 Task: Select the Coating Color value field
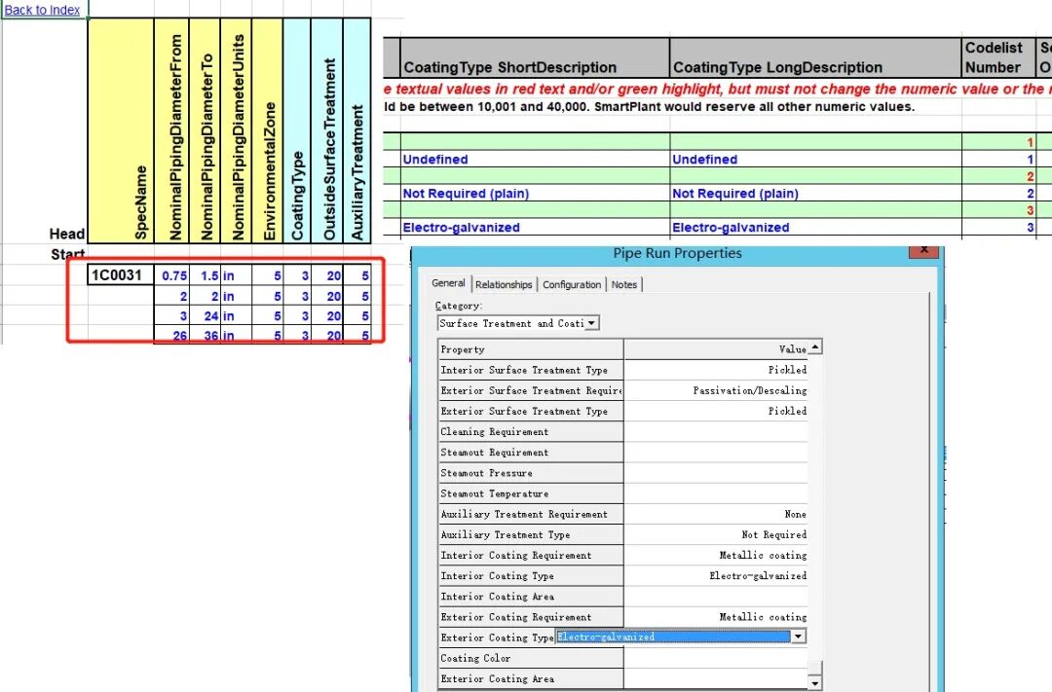[716, 658]
